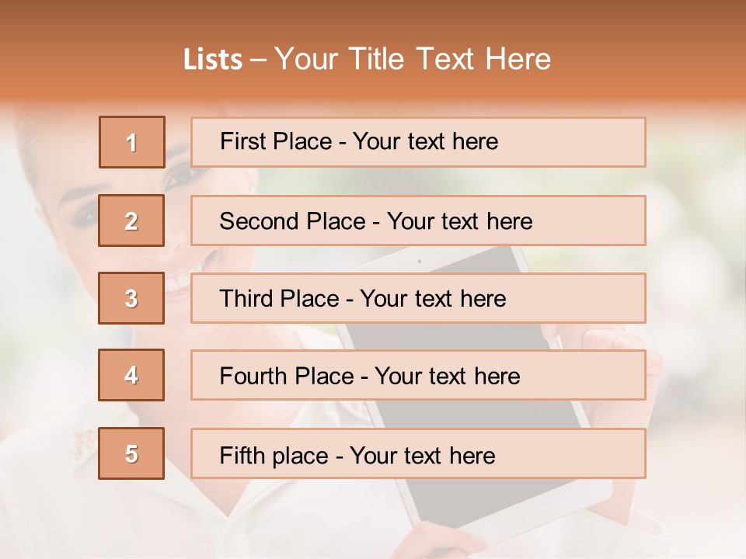The width and height of the screenshot is (746, 559).
Task: Click the number 1 box
Action: point(131,142)
